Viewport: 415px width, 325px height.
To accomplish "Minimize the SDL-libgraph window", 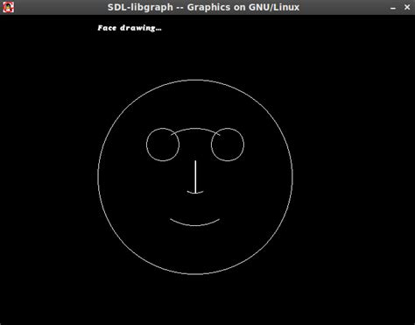I will point(393,8).
